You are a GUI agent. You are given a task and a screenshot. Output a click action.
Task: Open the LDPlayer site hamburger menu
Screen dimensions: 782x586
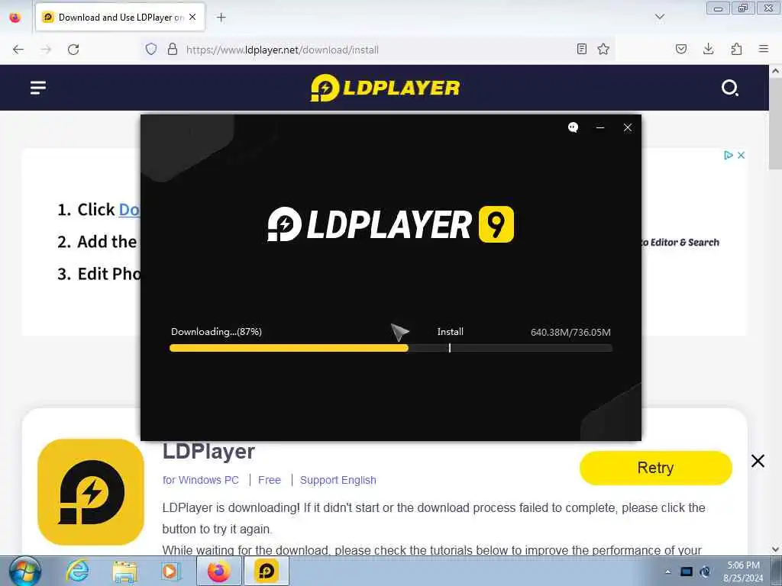[x=38, y=88]
